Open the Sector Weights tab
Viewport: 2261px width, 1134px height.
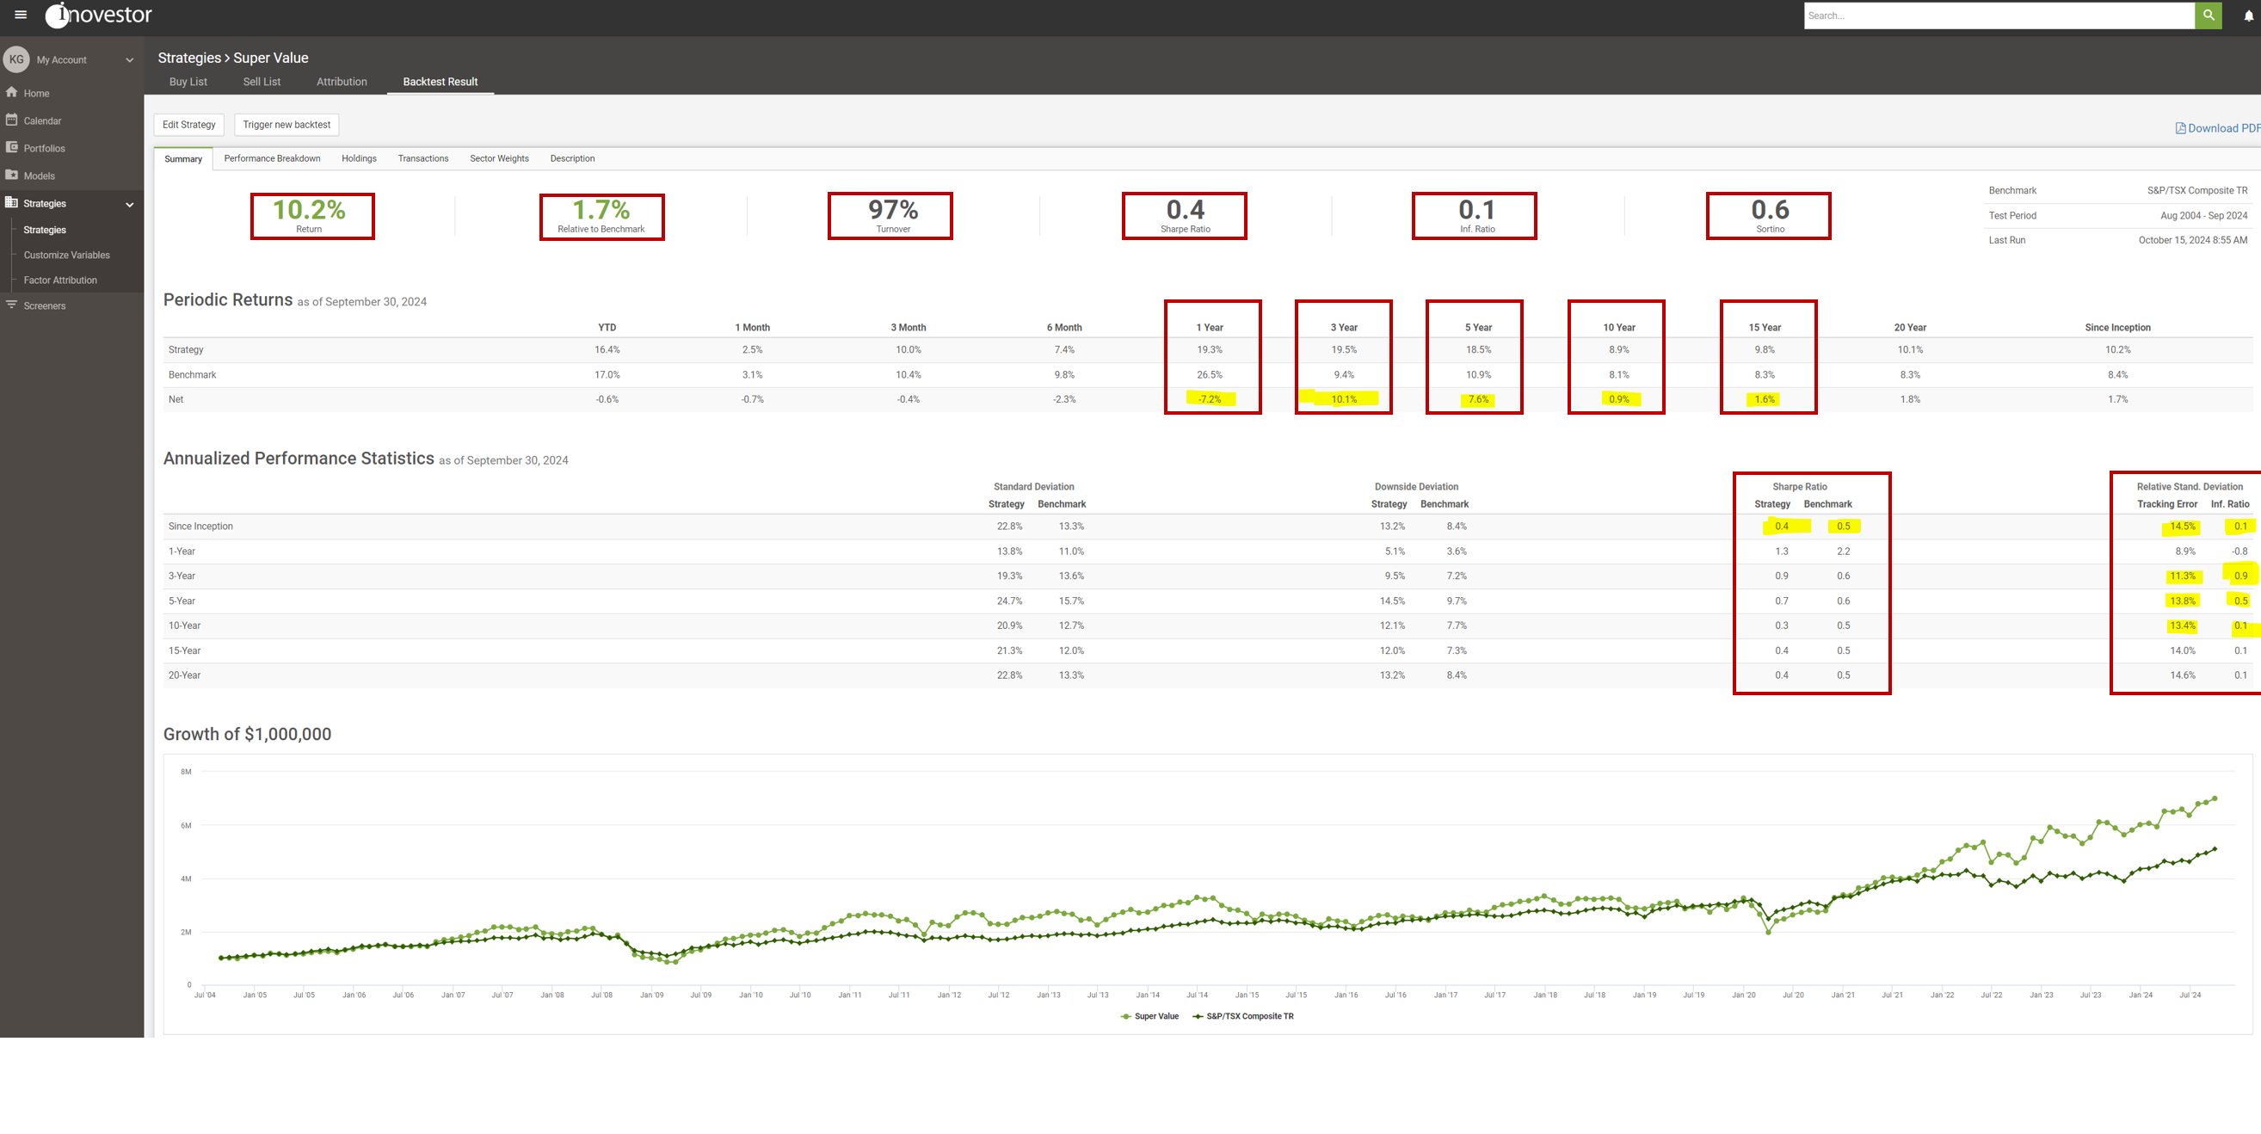tap(498, 158)
